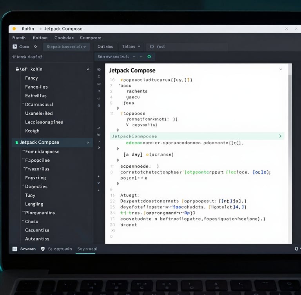Image resolution: width=301 pixels, height=295 pixels.
Task: Click the top gutter icon beside Jetpack Compose heading
Action: coord(99,69)
